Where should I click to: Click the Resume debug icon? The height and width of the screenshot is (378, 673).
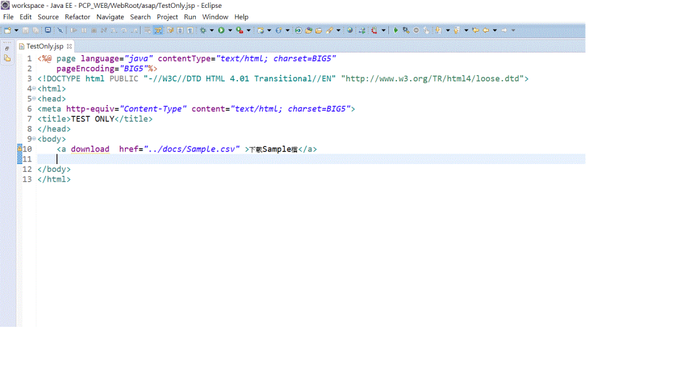(x=74, y=30)
